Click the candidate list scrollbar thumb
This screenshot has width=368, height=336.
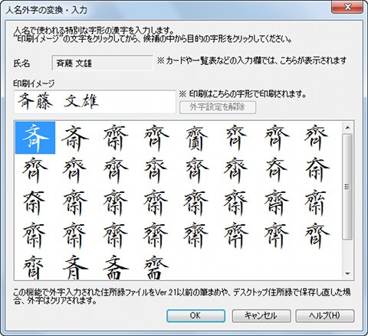(x=347, y=187)
